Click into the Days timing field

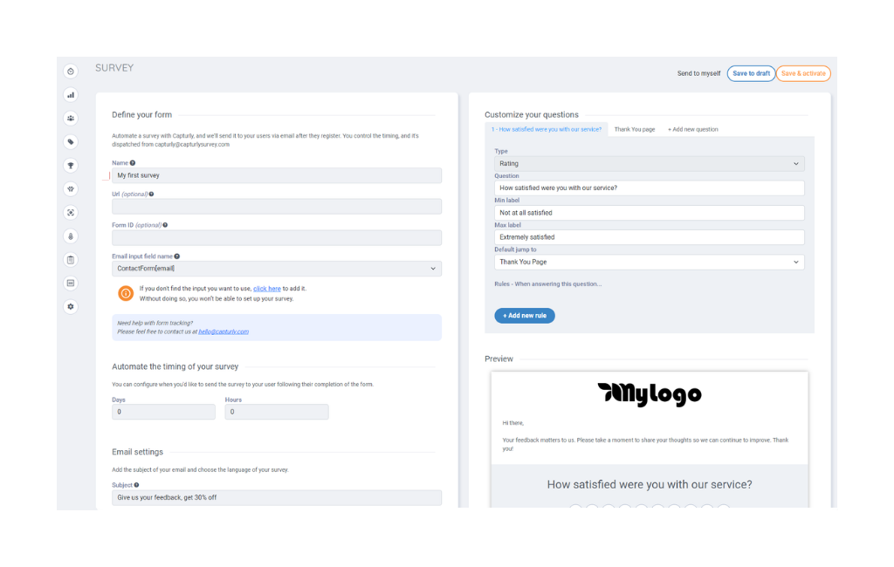click(163, 412)
